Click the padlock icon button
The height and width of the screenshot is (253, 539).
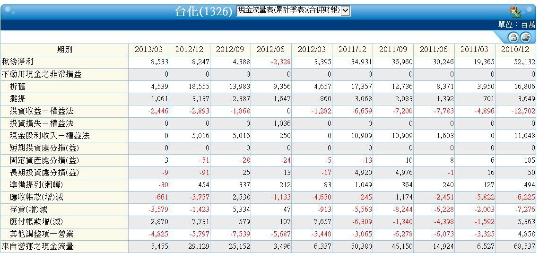pyautogui.click(x=513, y=37)
